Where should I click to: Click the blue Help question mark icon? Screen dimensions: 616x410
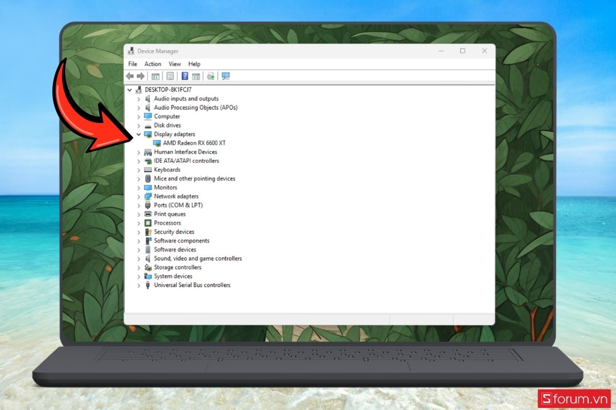[185, 76]
